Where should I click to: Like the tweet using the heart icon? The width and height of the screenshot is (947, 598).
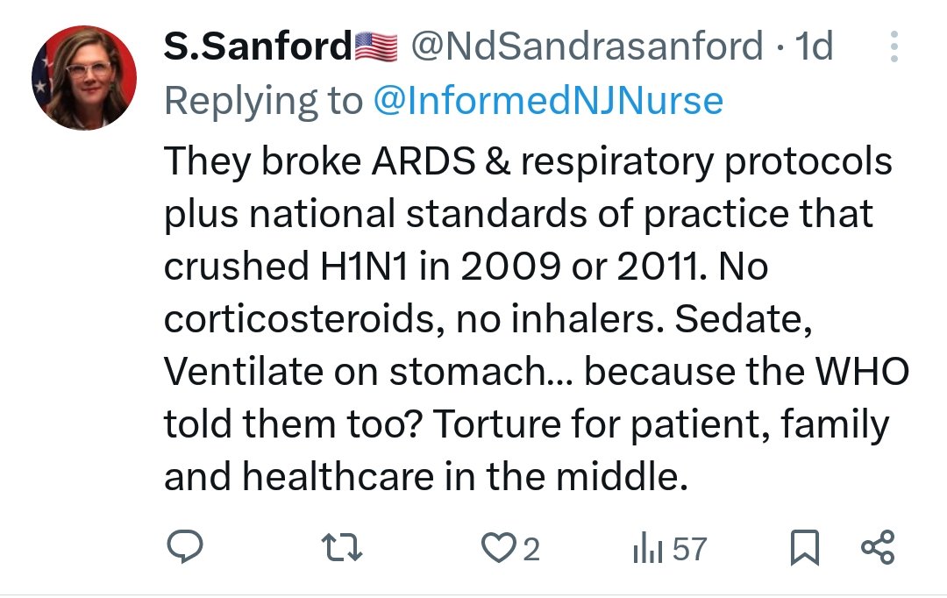click(499, 548)
